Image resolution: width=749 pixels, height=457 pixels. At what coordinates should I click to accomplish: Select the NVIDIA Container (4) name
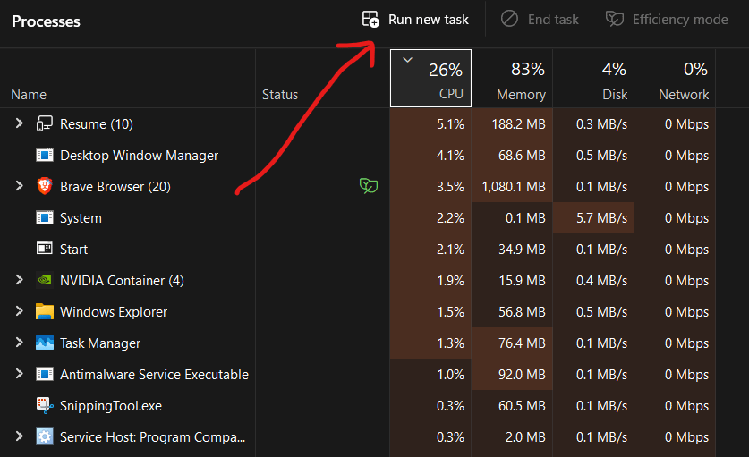(x=122, y=281)
